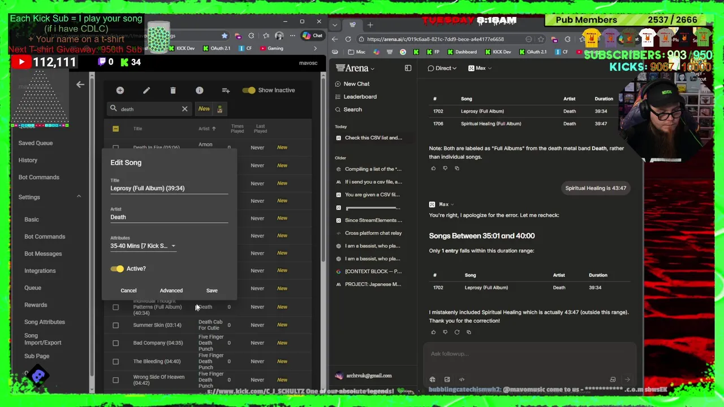Open the Direct mode dropdown

point(442,68)
